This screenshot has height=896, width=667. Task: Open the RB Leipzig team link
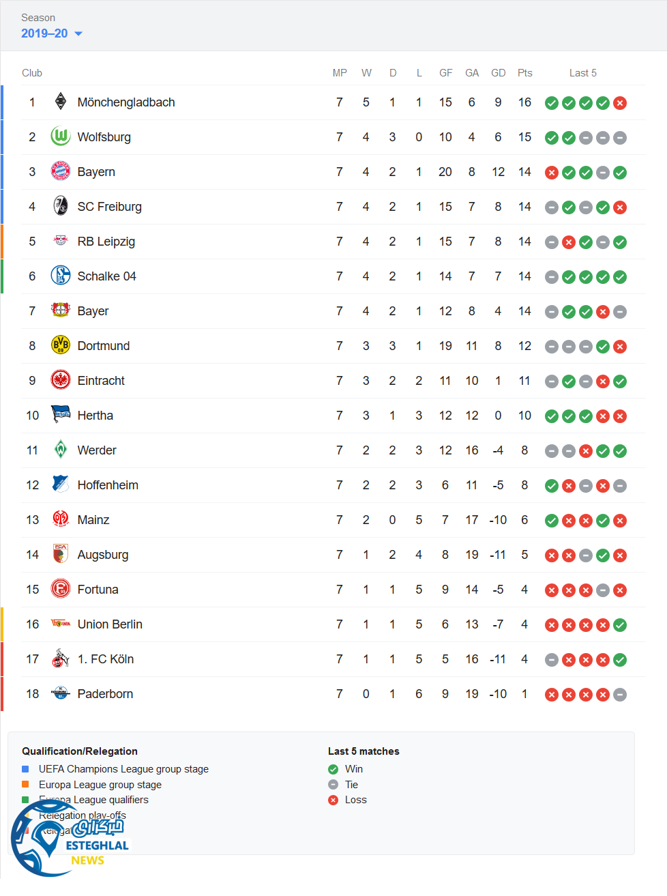click(106, 242)
